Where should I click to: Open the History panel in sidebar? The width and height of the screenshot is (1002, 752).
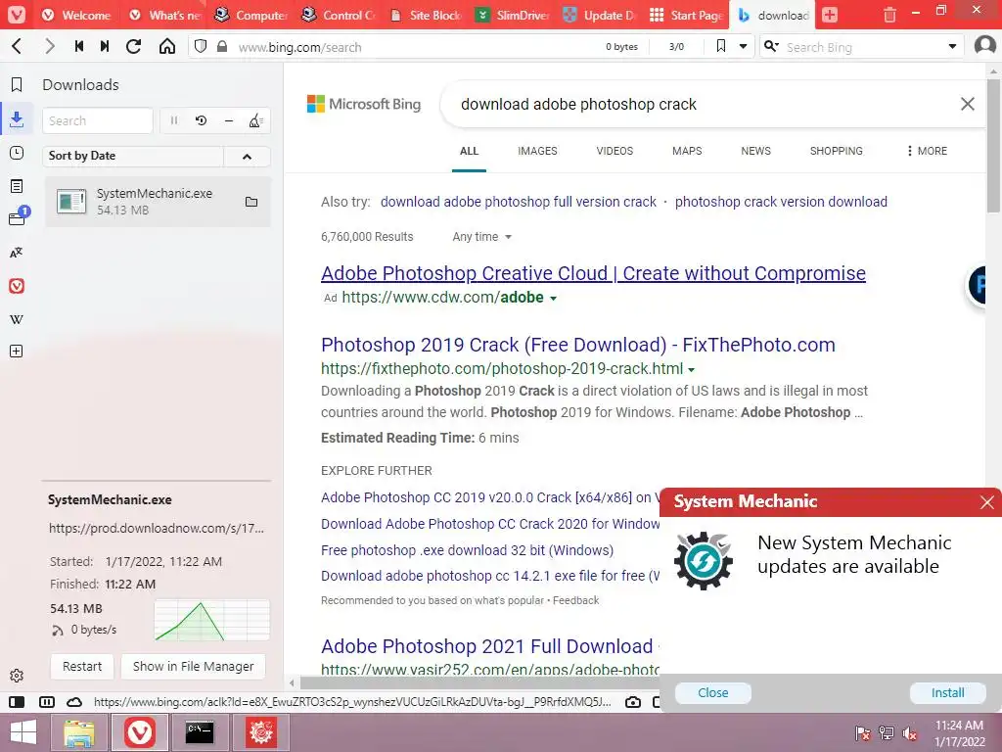pos(17,153)
